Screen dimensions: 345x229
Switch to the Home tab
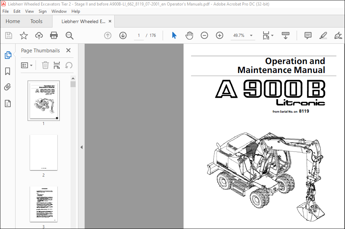coord(13,21)
